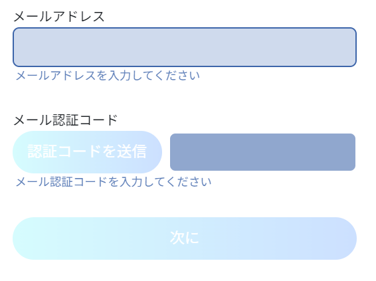Image resolution: width=376 pixels, height=281 pixels.
Task: Click the メールアドレス input field
Action: point(185,47)
